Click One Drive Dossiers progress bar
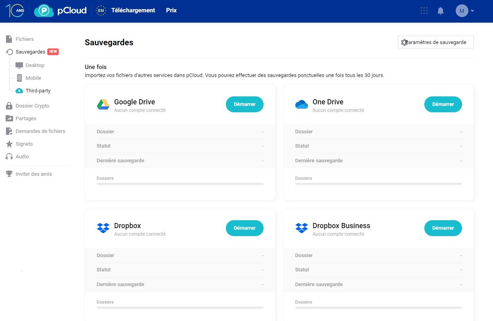The height and width of the screenshot is (321, 493). pos(379,184)
